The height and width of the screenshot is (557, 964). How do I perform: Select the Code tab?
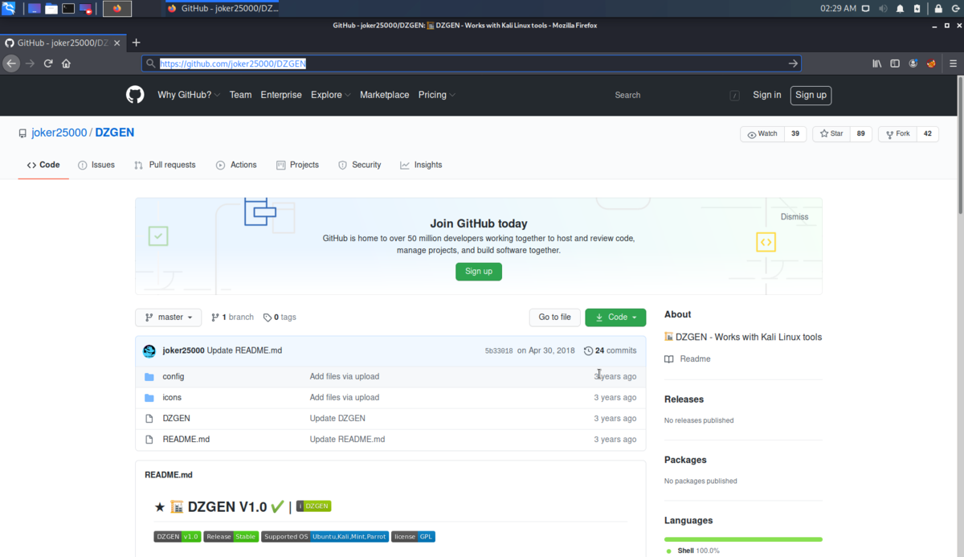pos(43,165)
